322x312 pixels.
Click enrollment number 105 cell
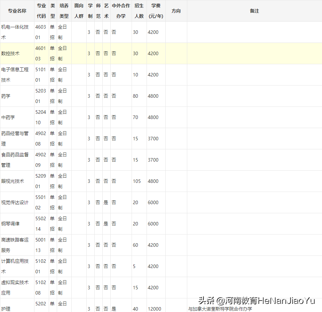137,181
